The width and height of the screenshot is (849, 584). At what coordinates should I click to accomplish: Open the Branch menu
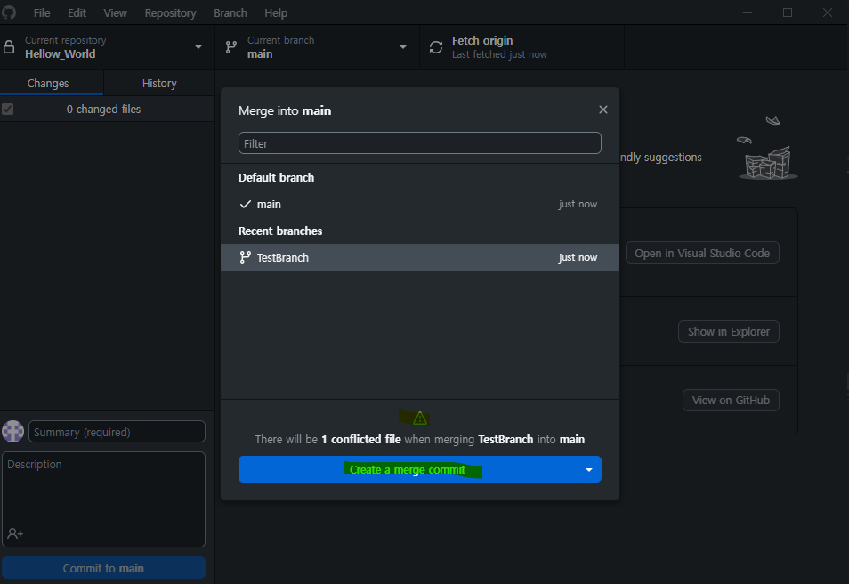point(230,12)
